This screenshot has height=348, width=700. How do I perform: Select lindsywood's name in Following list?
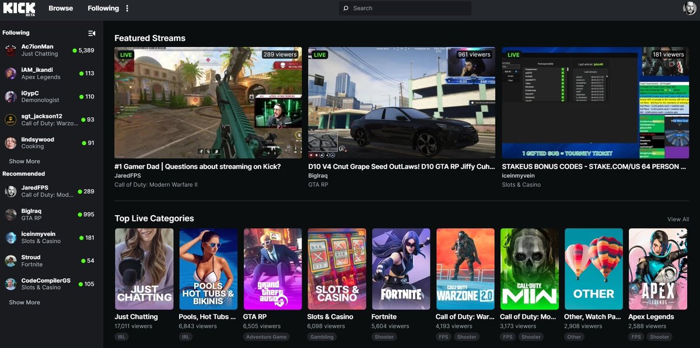click(x=38, y=139)
